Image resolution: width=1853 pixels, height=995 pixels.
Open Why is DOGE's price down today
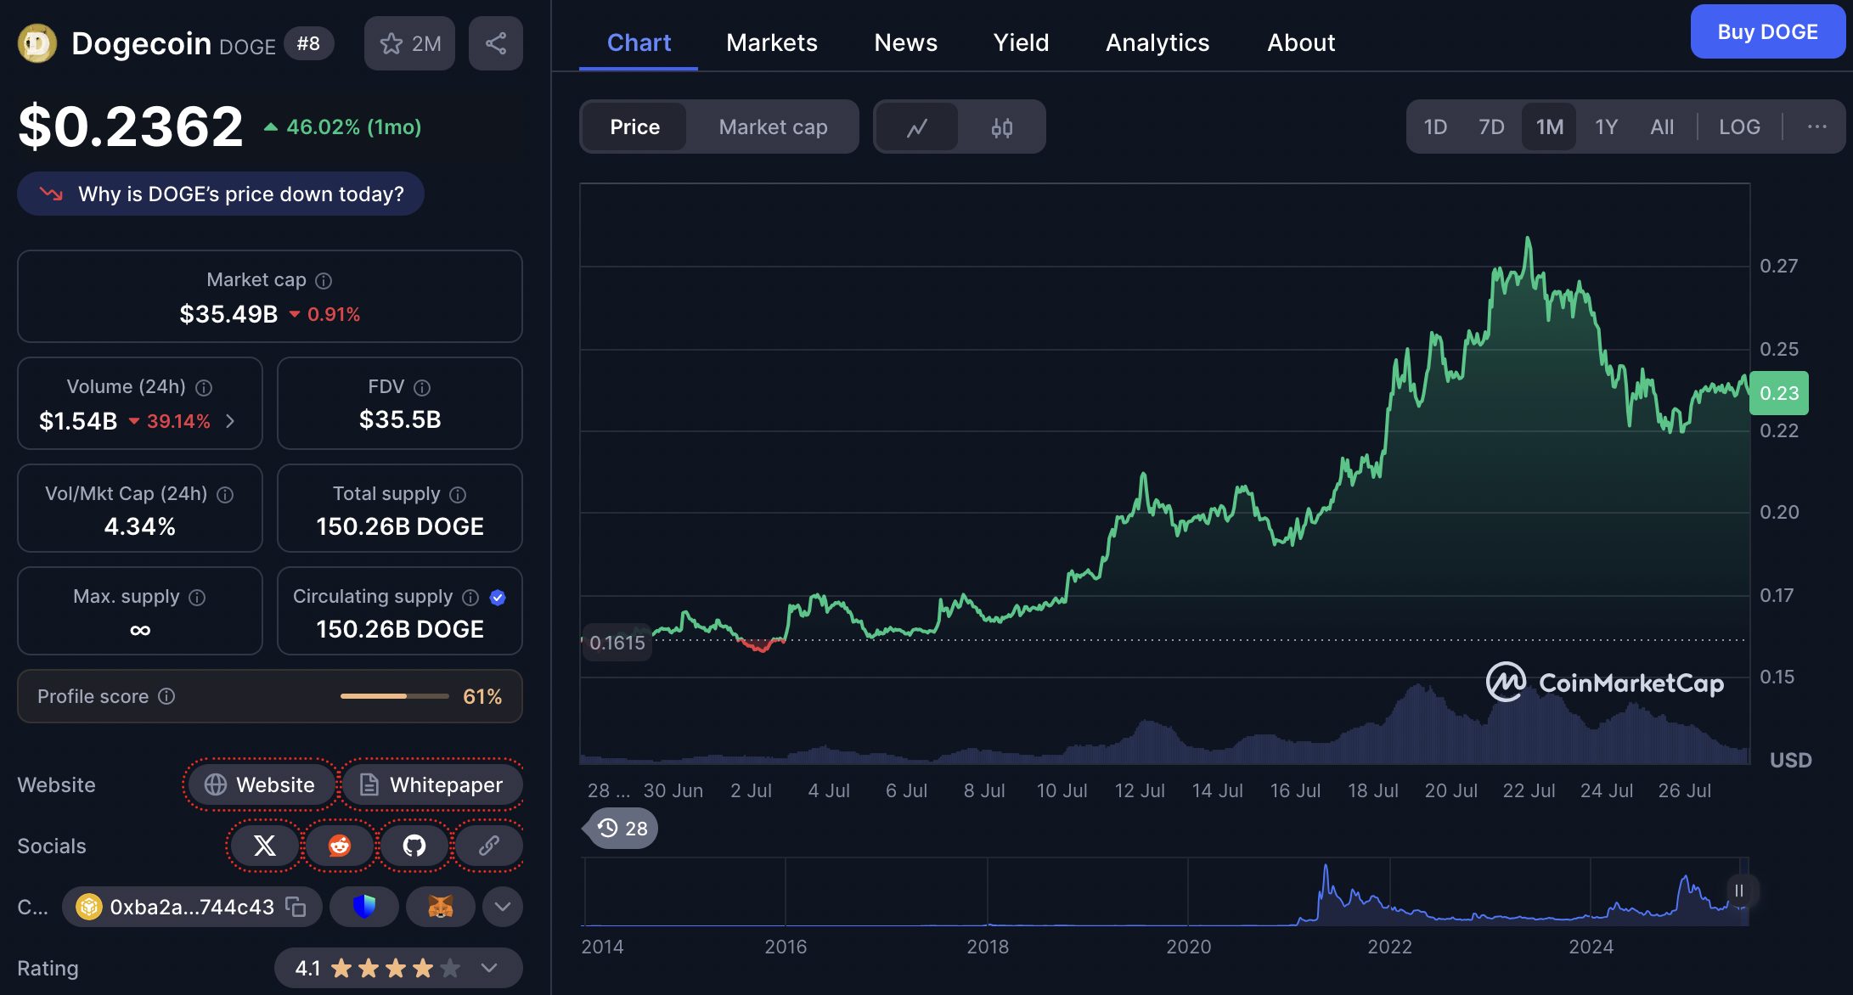tap(221, 194)
